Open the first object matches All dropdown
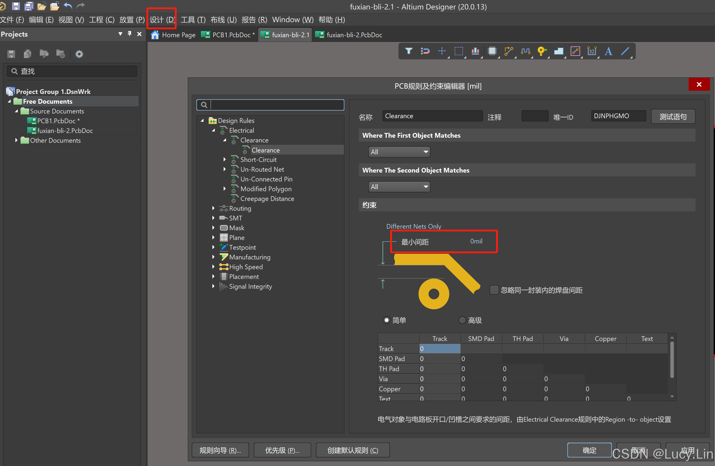 coord(399,152)
